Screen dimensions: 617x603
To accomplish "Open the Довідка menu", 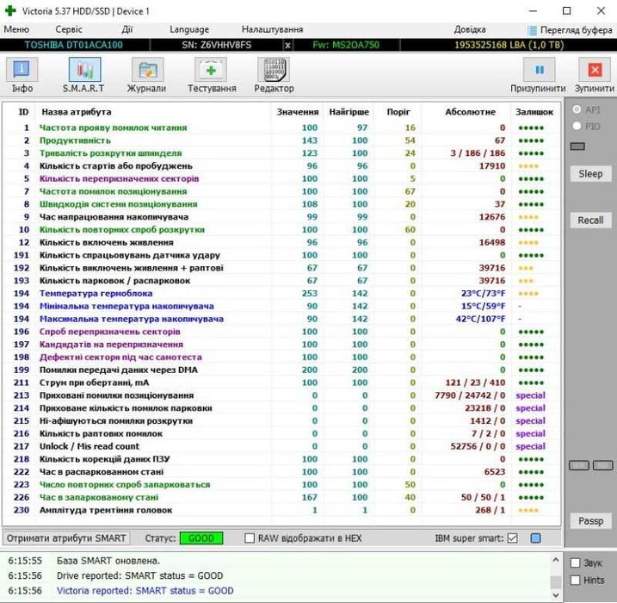I will point(470,29).
